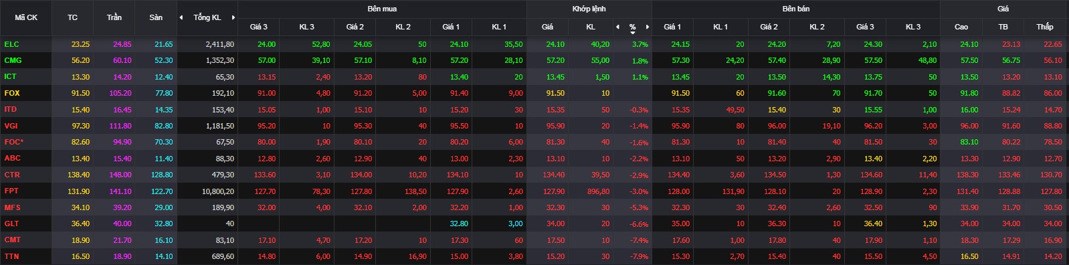Open the FPT stock symbol
The width and height of the screenshot is (1069, 265).
[x=11, y=191]
